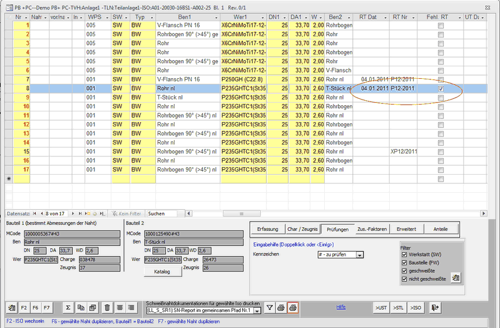The image size is (500, 328).
Task: Click the exit door icon
Action: point(434,307)
